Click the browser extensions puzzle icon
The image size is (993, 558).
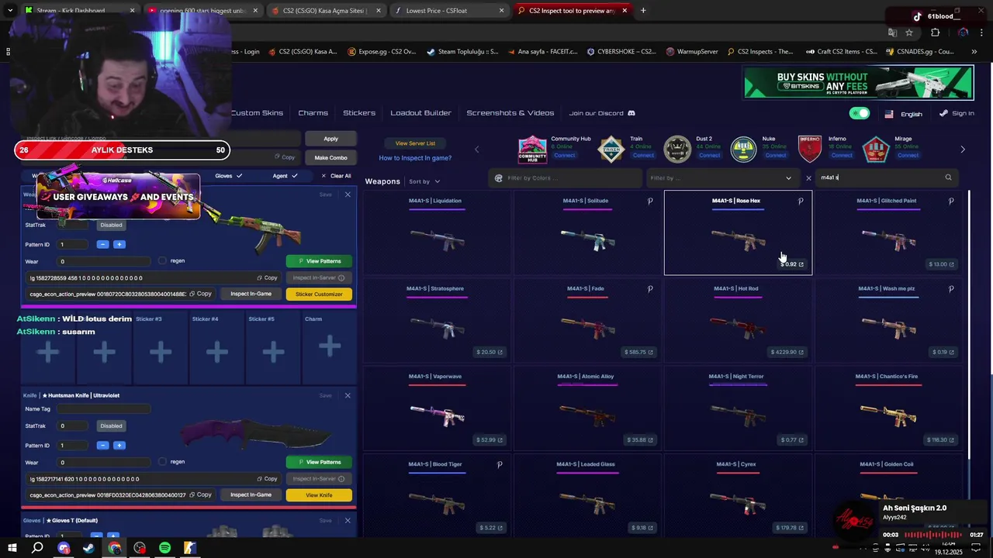(x=935, y=33)
